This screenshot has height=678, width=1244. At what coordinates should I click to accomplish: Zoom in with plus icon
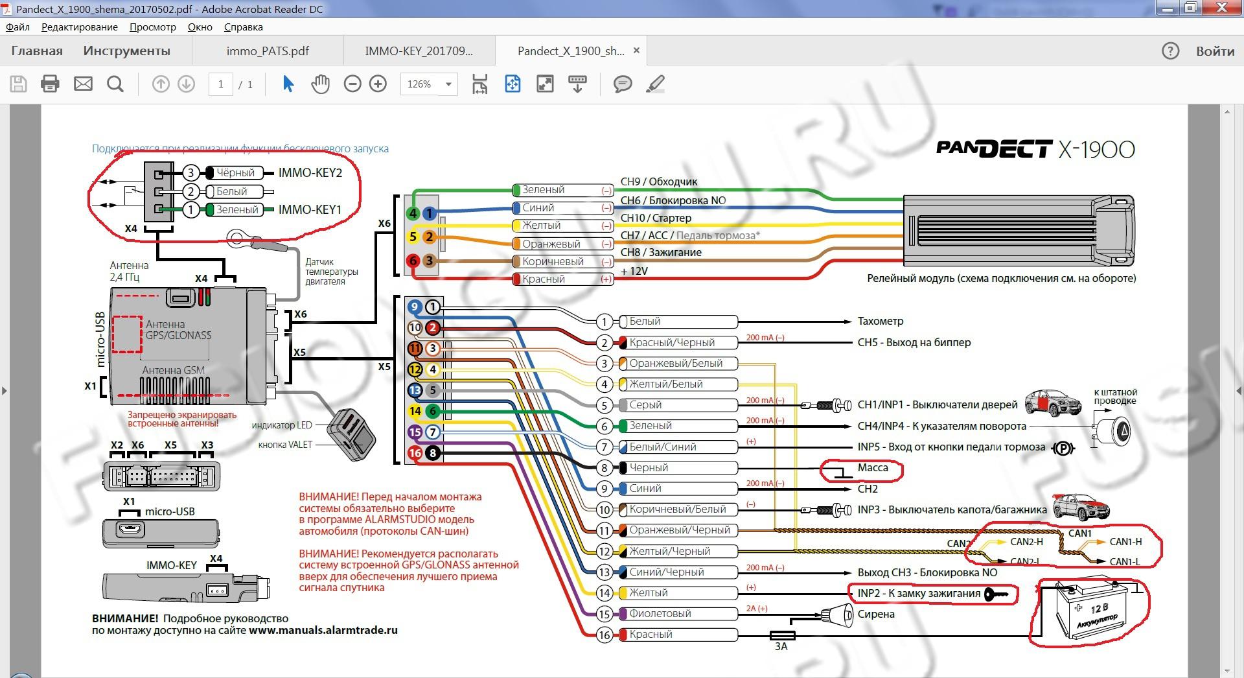(378, 84)
